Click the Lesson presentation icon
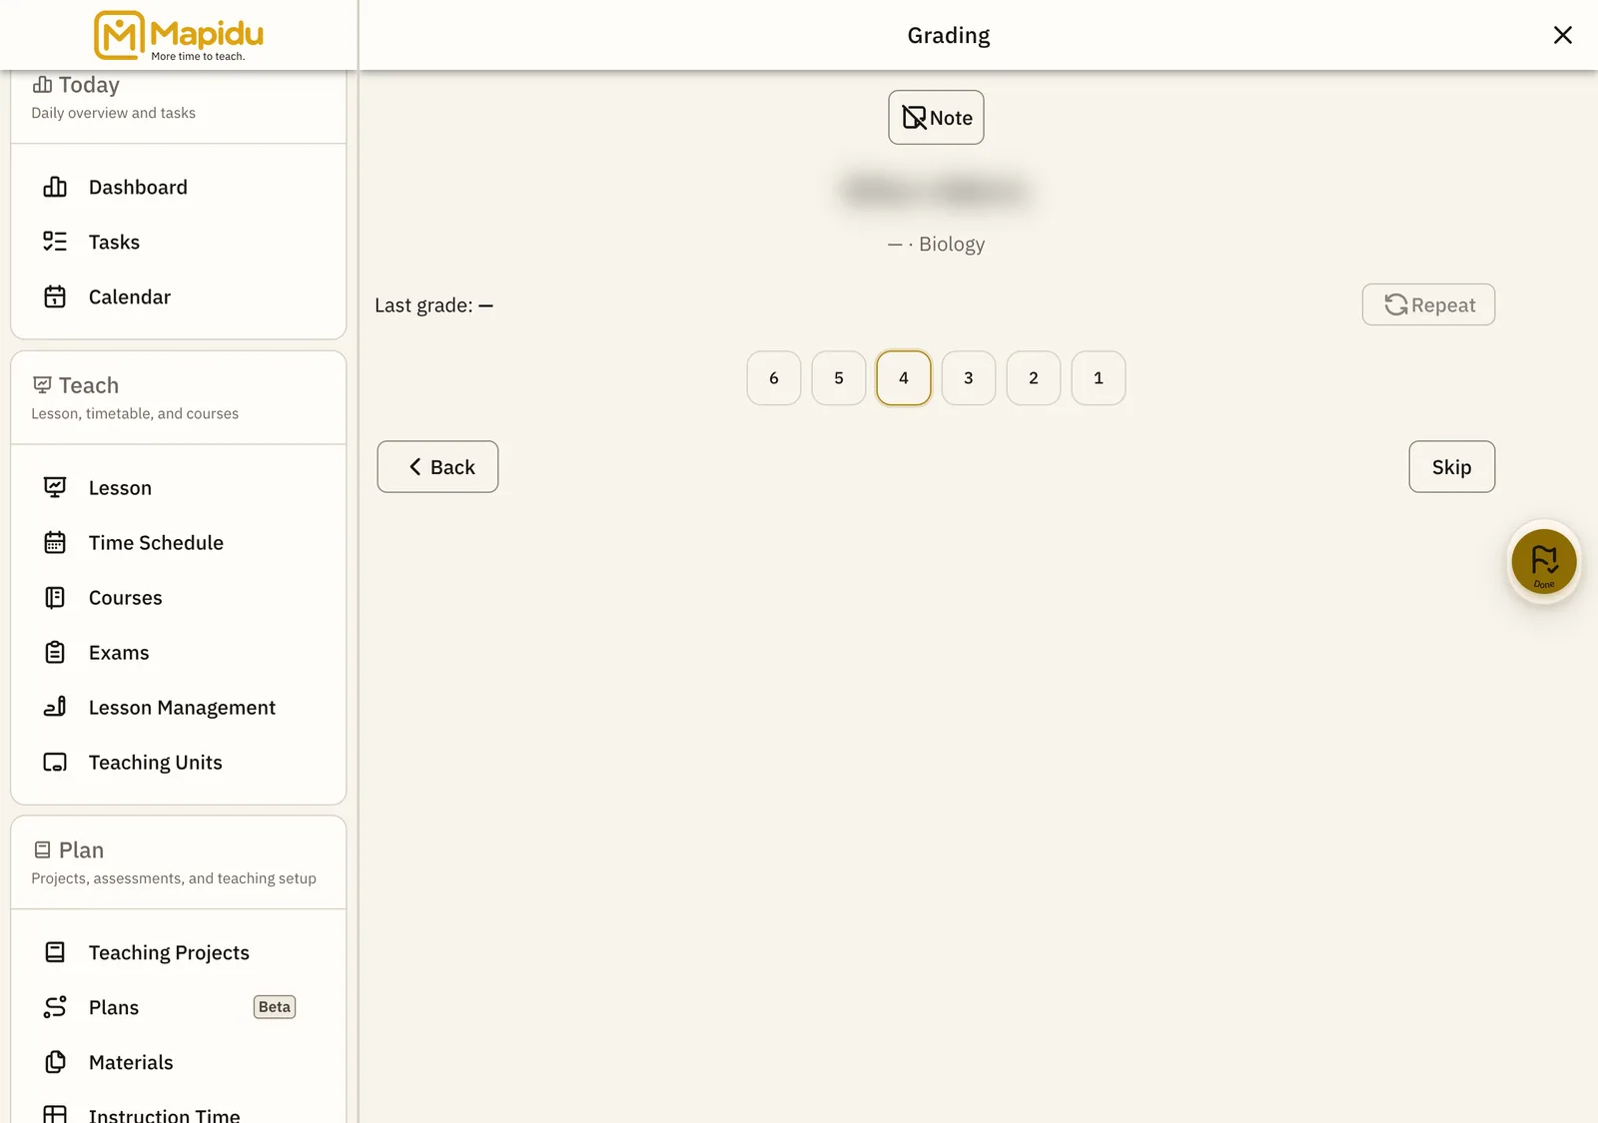Screen dimensions: 1598x1123 tap(55, 487)
